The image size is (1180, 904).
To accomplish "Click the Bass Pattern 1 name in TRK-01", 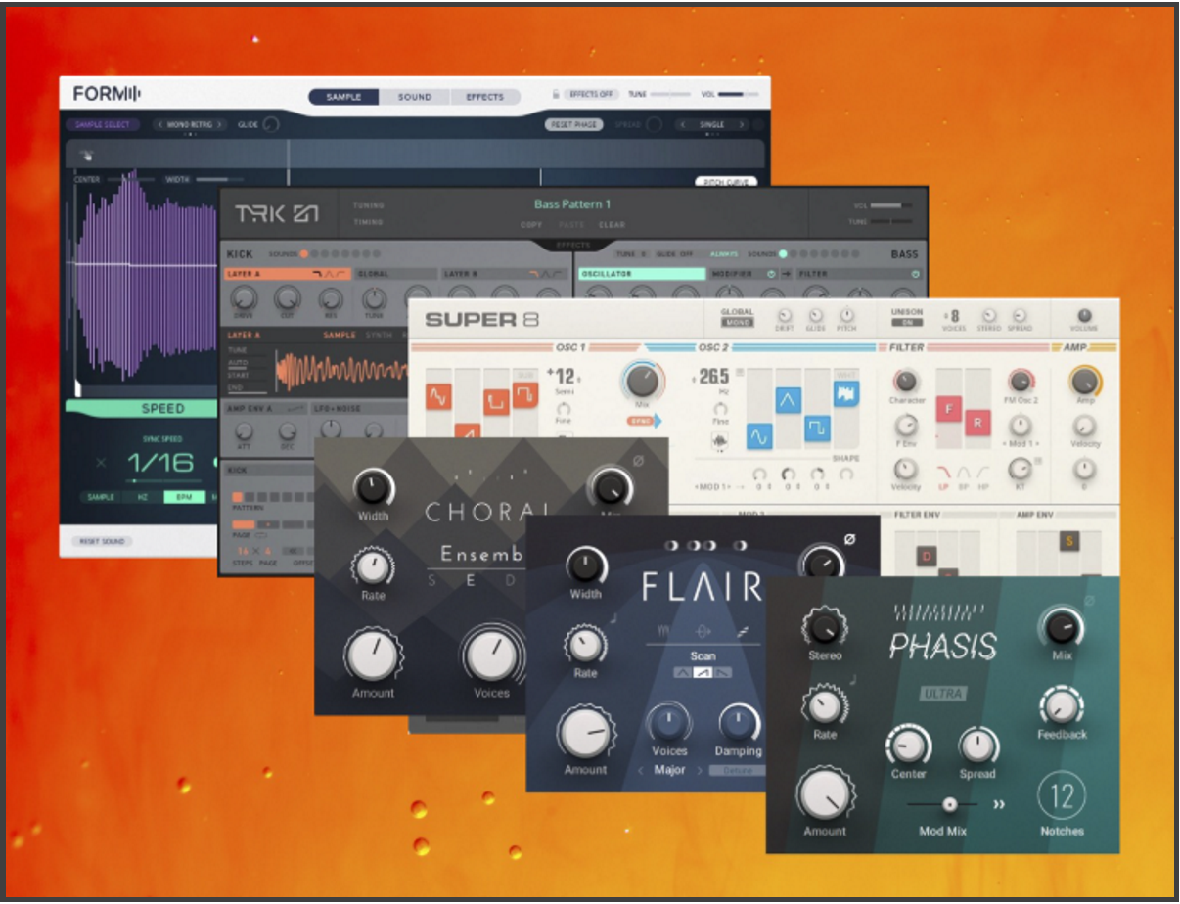I will [572, 204].
